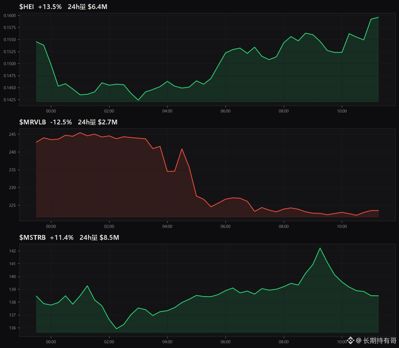Select the 140 y-axis tick
399x348 pixels.
[x=12, y=276]
